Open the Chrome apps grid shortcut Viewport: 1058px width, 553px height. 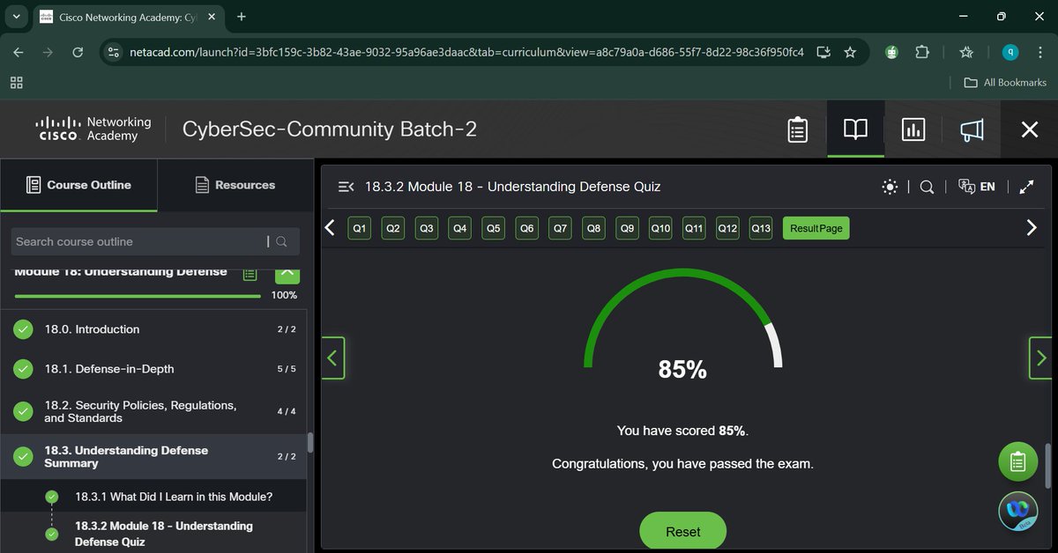(x=16, y=82)
